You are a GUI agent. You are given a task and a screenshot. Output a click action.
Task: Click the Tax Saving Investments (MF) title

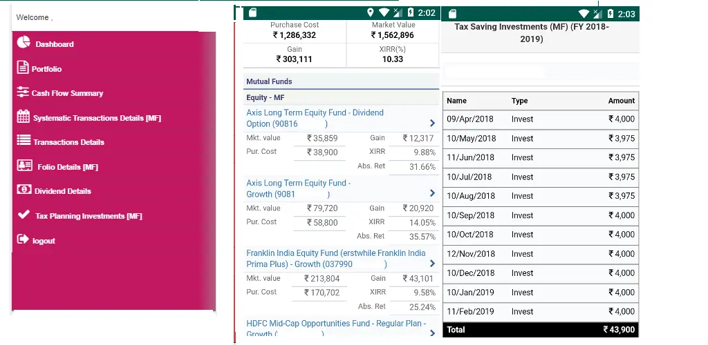532,33
